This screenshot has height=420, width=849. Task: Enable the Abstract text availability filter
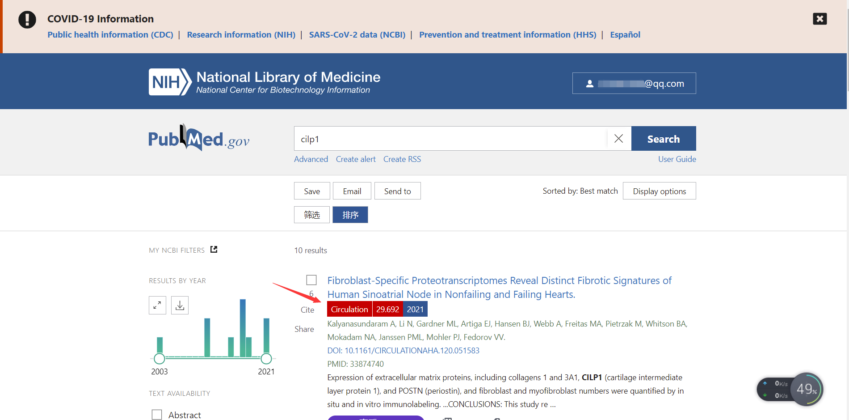pyautogui.click(x=157, y=415)
